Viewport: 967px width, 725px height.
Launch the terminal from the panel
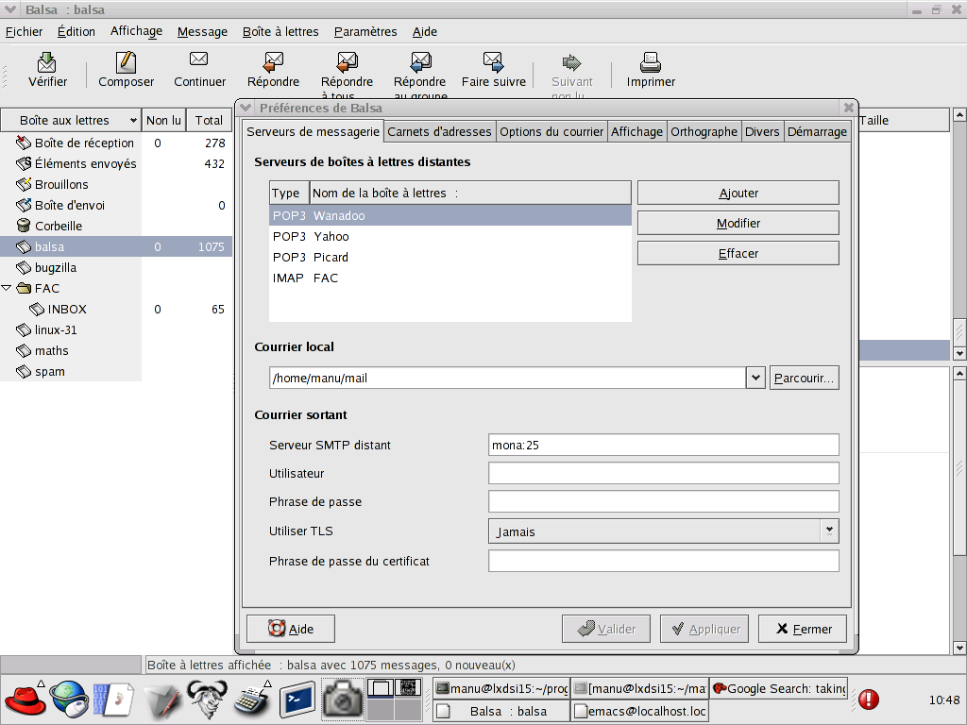(x=296, y=700)
